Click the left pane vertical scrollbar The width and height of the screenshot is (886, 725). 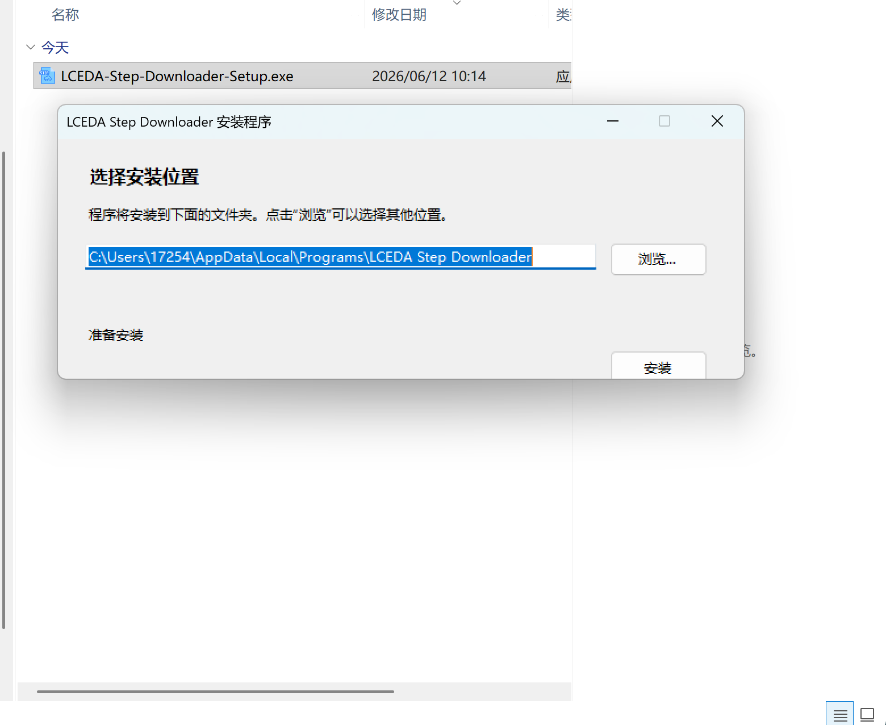click(4, 391)
